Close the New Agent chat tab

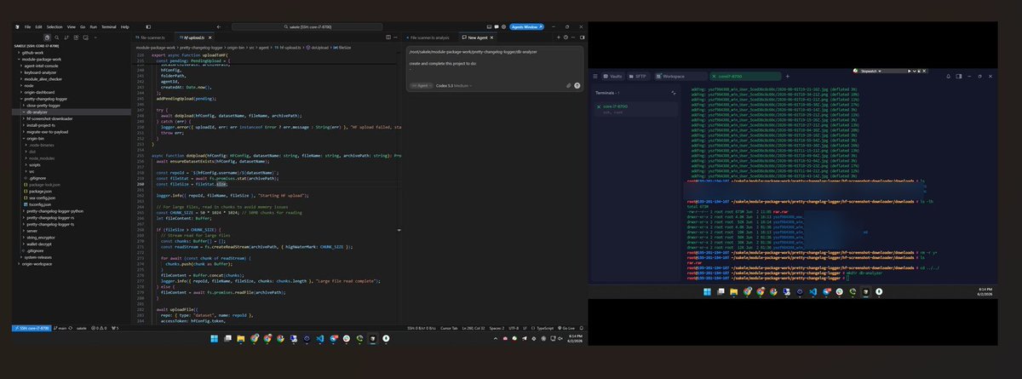click(x=491, y=37)
